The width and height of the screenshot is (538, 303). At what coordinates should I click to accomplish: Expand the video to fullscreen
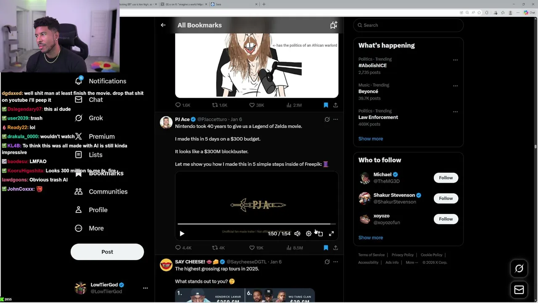331,234
